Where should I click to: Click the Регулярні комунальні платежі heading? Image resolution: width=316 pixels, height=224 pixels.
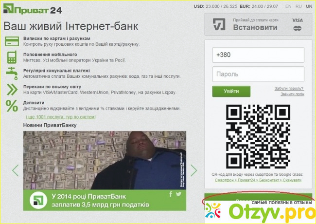pyautogui.click(x=56, y=71)
